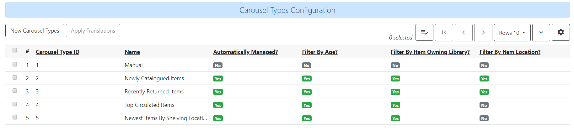
Task: Jump to first page of results
Action: (444, 33)
